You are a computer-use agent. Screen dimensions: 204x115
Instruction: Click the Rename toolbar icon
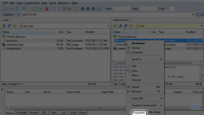point(70,9)
